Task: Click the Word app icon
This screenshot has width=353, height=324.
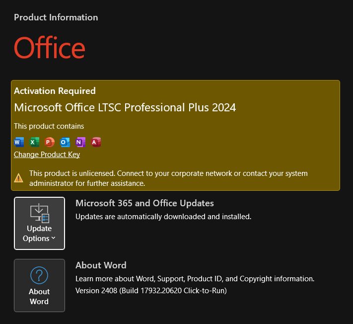Action: point(19,142)
